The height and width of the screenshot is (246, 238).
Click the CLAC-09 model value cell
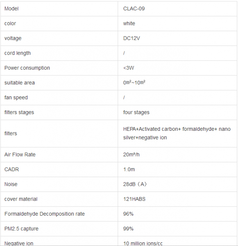point(177,9)
